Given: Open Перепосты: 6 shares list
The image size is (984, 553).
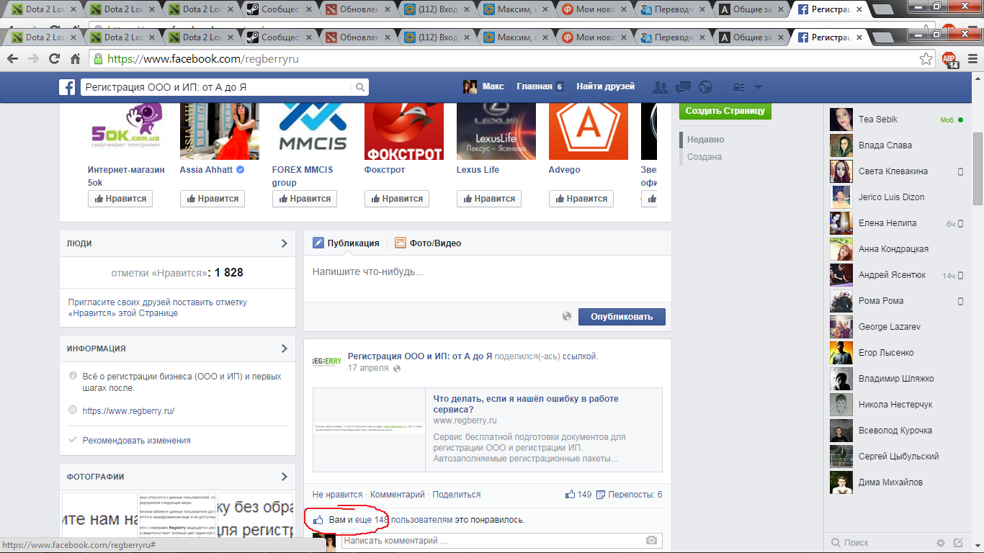Looking at the screenshot, I should [629, 495].
